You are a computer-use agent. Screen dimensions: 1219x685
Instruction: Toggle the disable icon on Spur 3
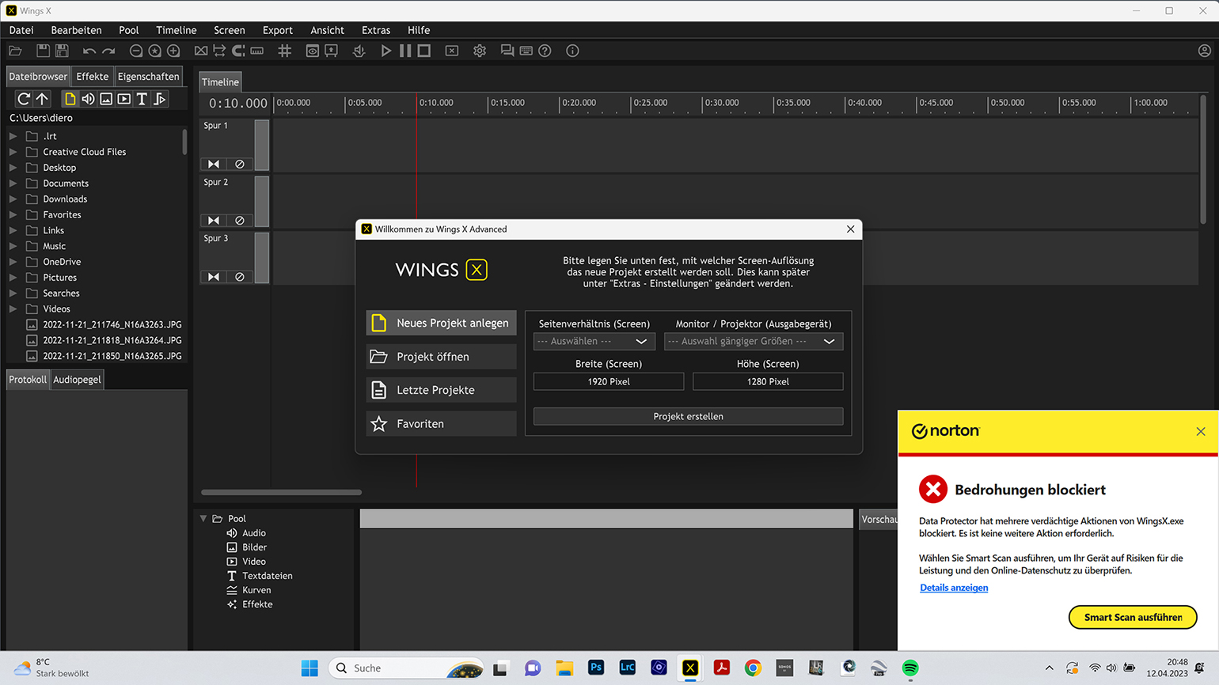tap(239, 277)
